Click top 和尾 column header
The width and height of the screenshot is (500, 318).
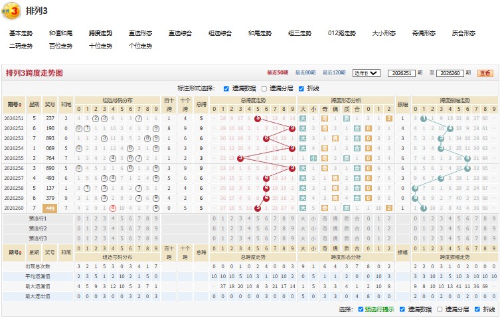66,105
